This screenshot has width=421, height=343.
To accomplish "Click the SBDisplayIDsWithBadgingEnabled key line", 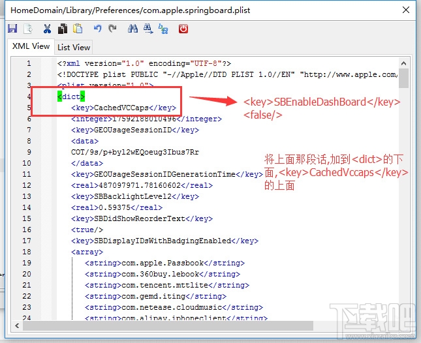I will [165, 241].
